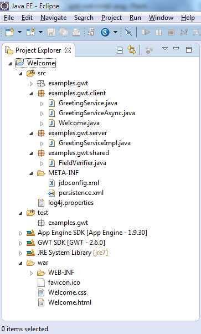Click the Save All toolbar icon
The height and width of the screenshot is (334, 201).
64,32
